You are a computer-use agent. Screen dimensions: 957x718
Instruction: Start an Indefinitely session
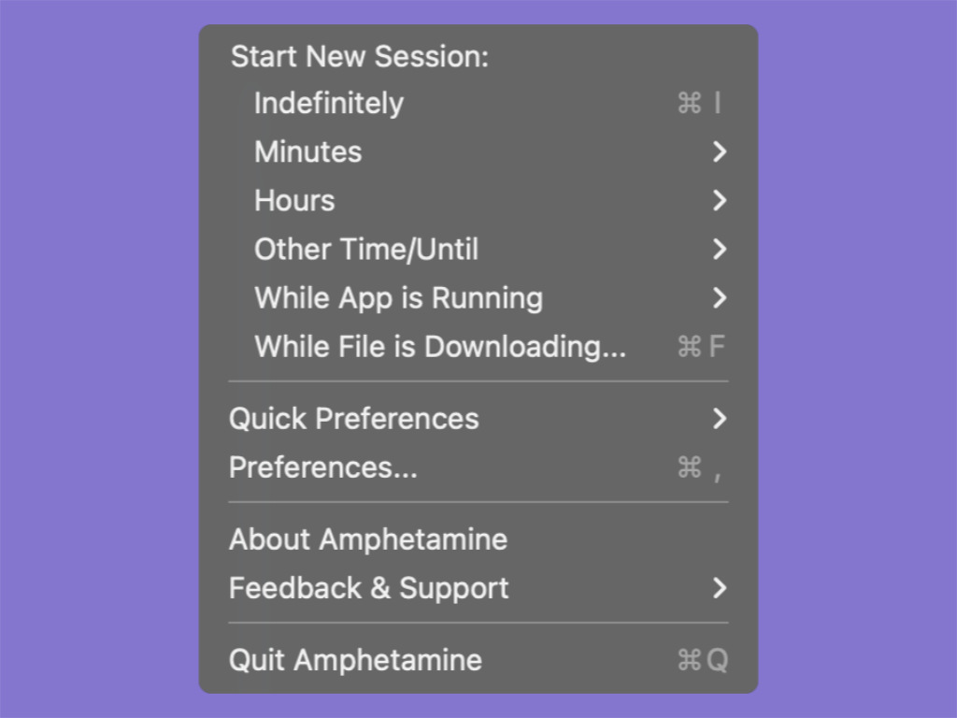[329, 104]
